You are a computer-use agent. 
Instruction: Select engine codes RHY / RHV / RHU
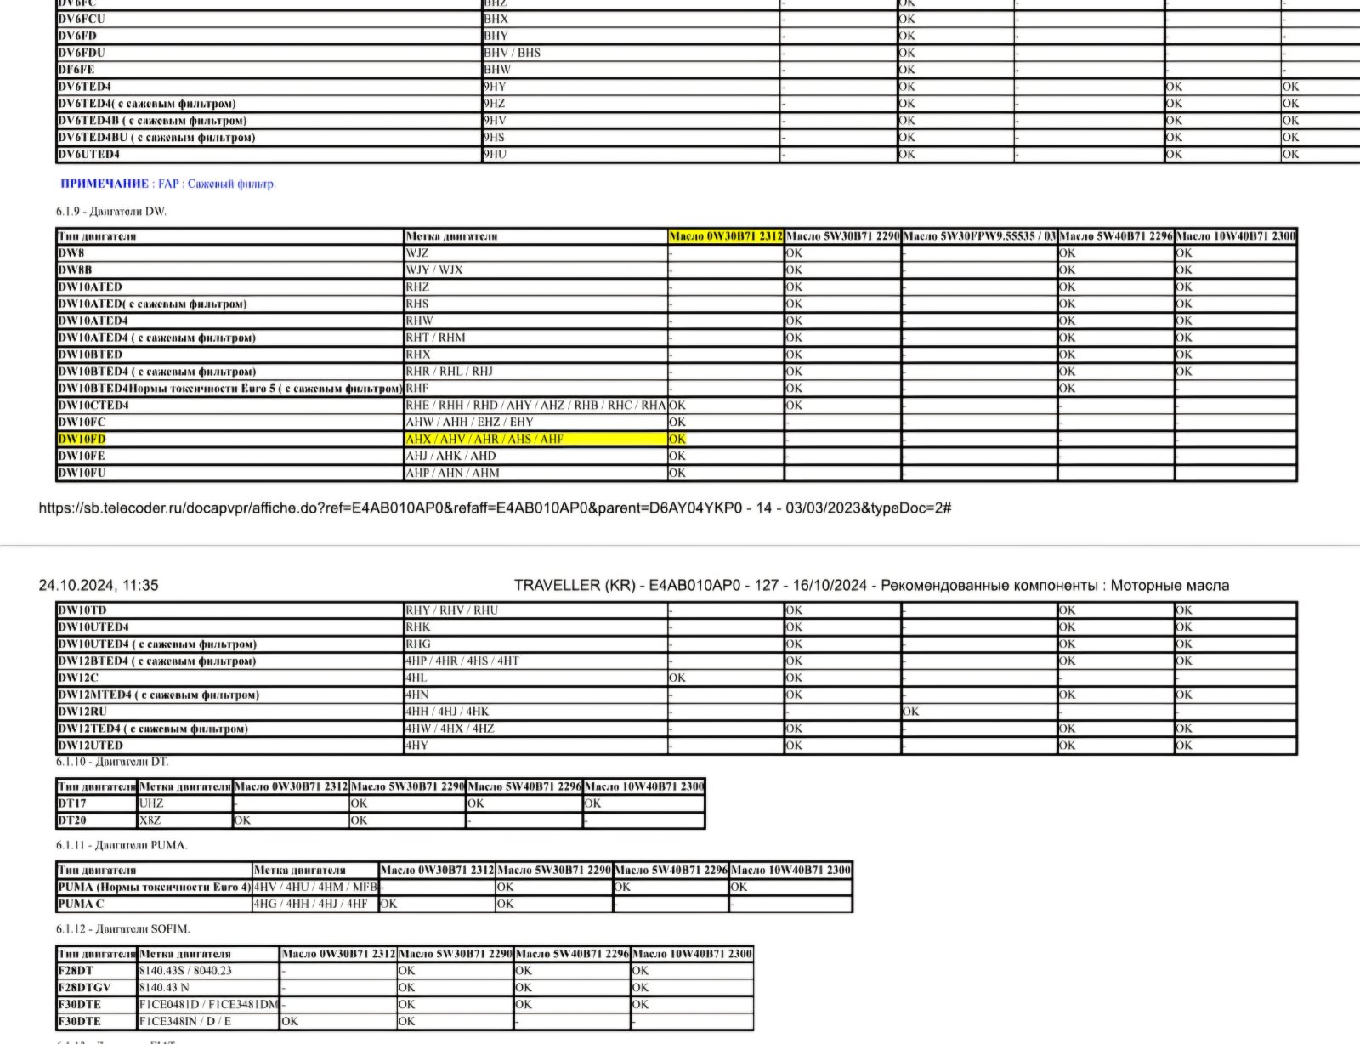[452, 610]
